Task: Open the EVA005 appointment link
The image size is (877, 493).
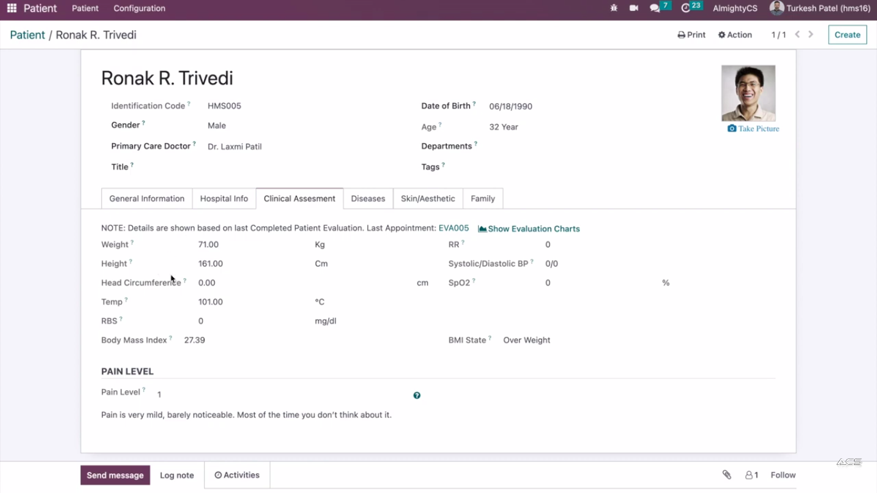Action: 453,229
